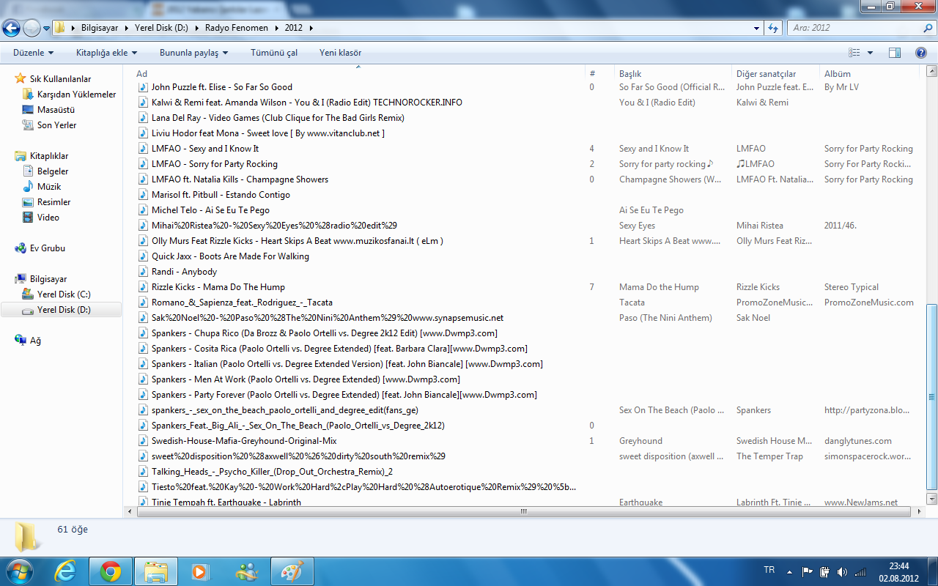Select Kitaplıklar in navigation pane

tap(49, 156)
